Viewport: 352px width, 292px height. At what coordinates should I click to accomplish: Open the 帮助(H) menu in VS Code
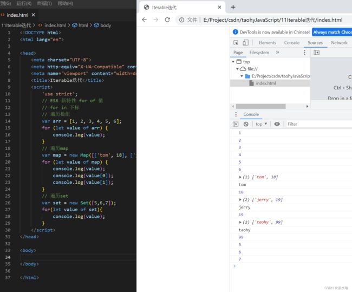[x=65, y=3]
